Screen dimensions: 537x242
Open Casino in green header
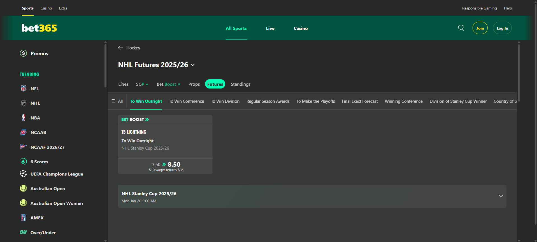(x=301, y=28)
